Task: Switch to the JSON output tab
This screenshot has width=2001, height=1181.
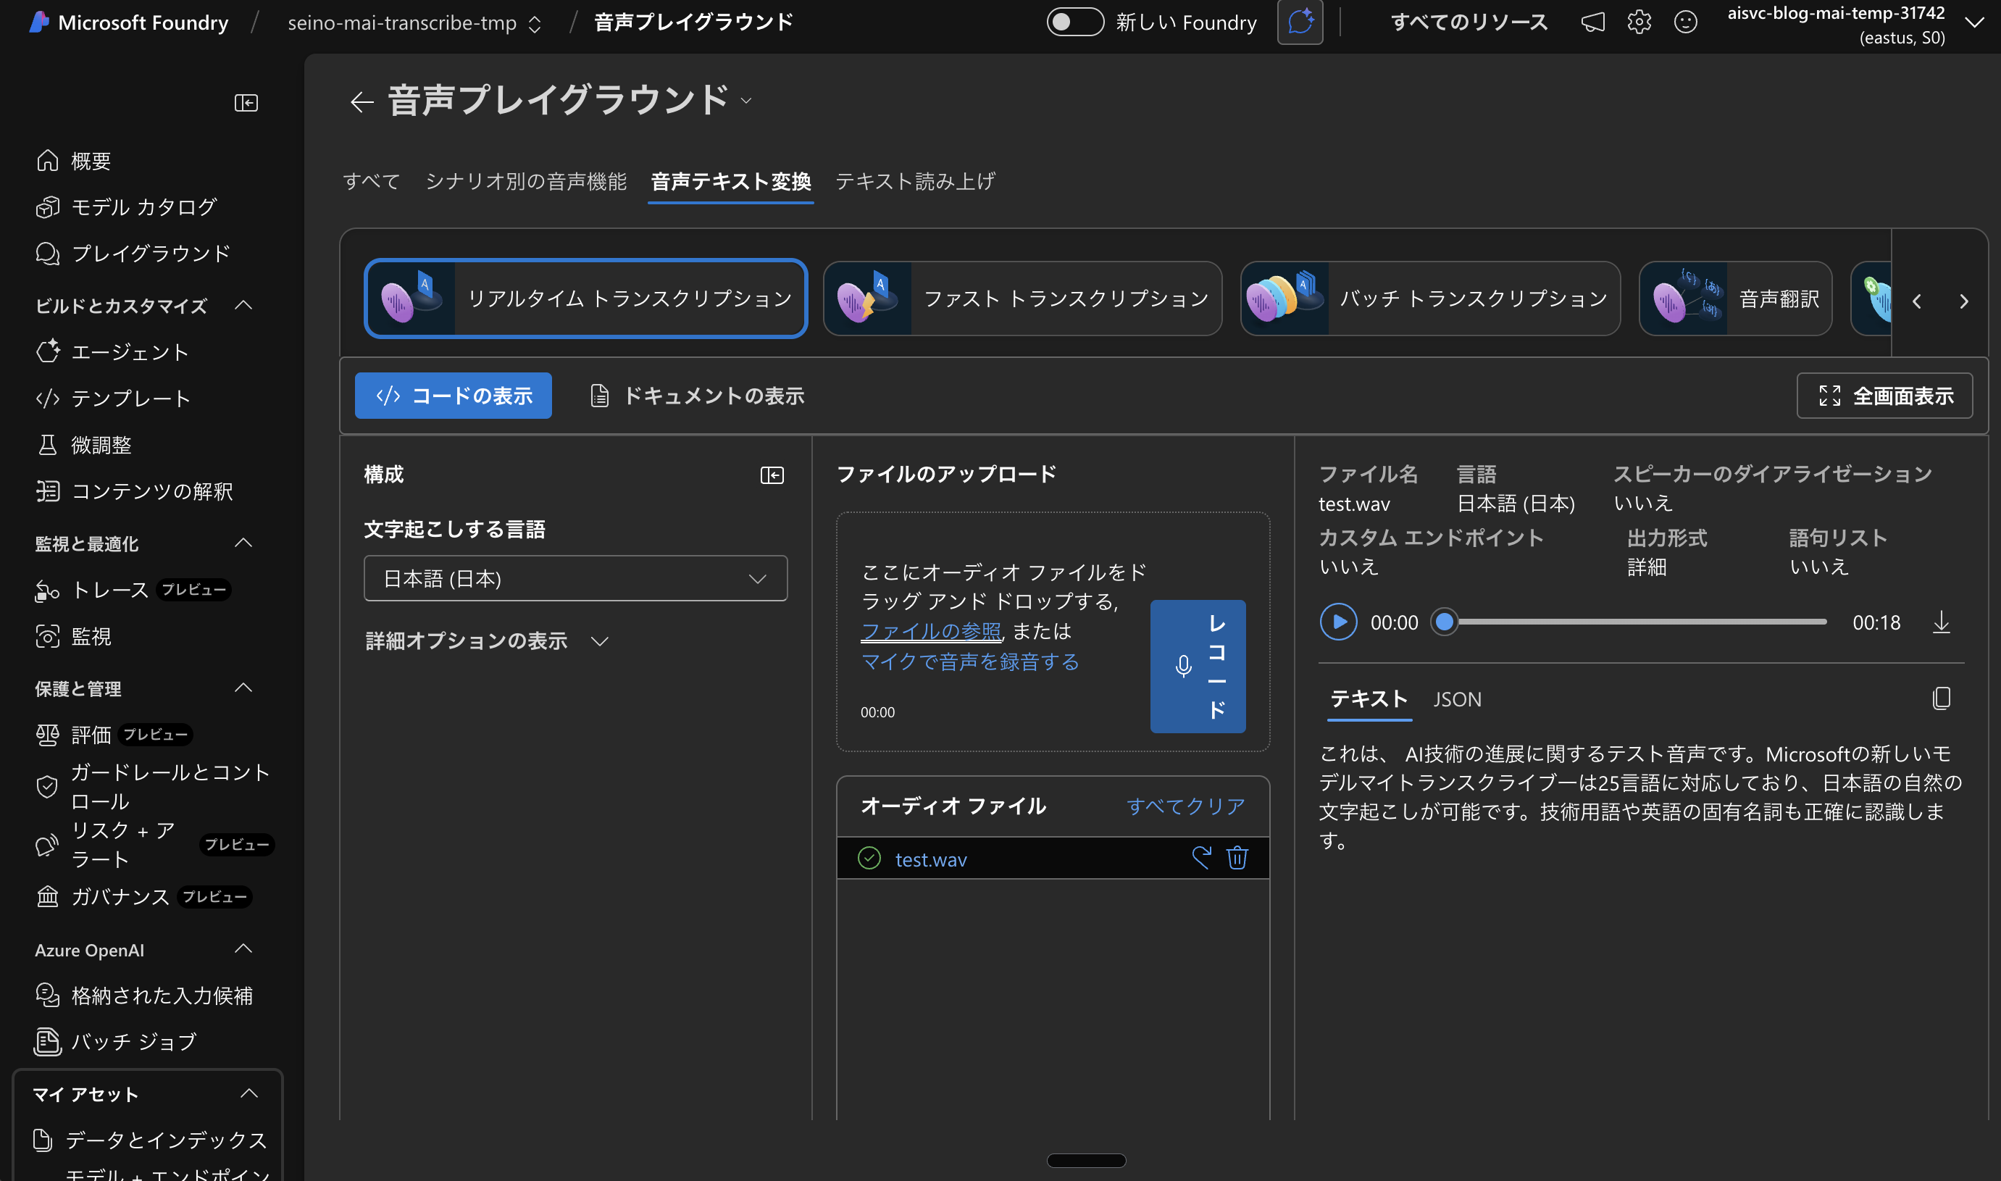Action: tap(1457, 698)
